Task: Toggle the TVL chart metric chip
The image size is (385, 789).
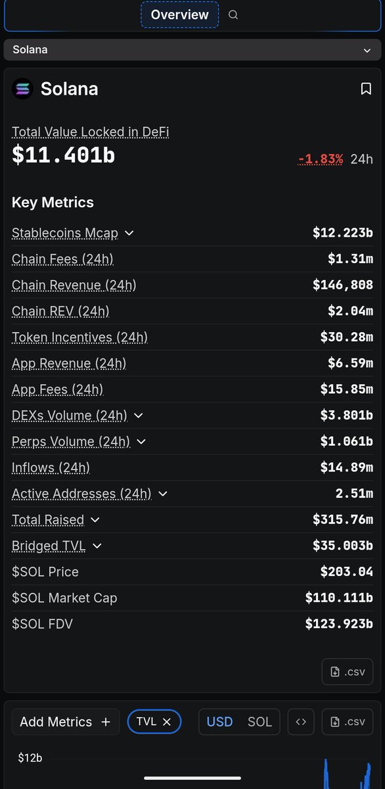Action: tap(154, 721)
